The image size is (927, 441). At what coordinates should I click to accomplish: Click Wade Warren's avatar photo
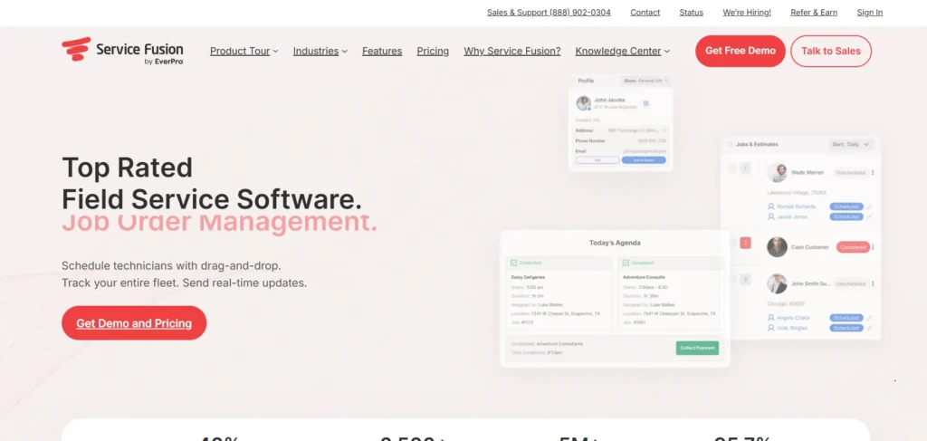coord(778,173)
